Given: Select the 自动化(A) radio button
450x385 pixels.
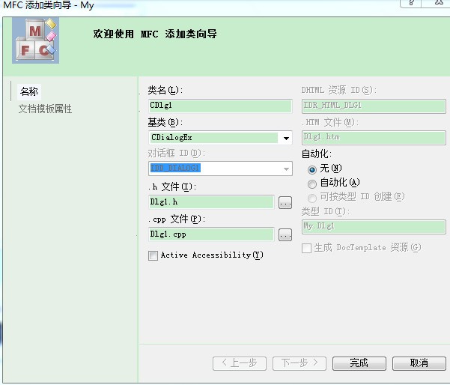Looking at the screenshot, I should click(x=312, y=184).
